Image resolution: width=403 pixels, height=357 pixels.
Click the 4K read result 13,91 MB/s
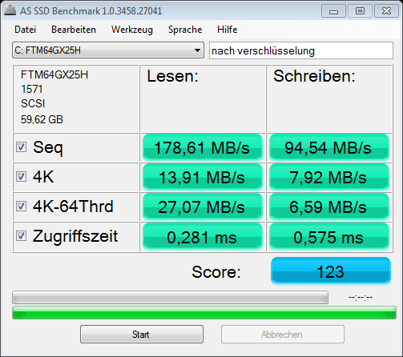203,177
